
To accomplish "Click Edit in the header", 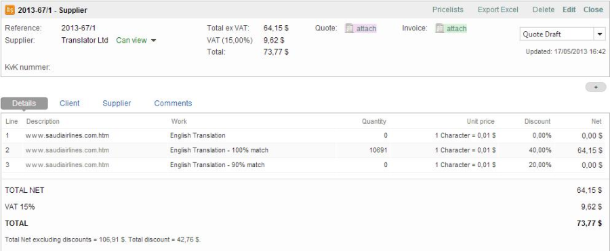I will (x=569, y=9).
